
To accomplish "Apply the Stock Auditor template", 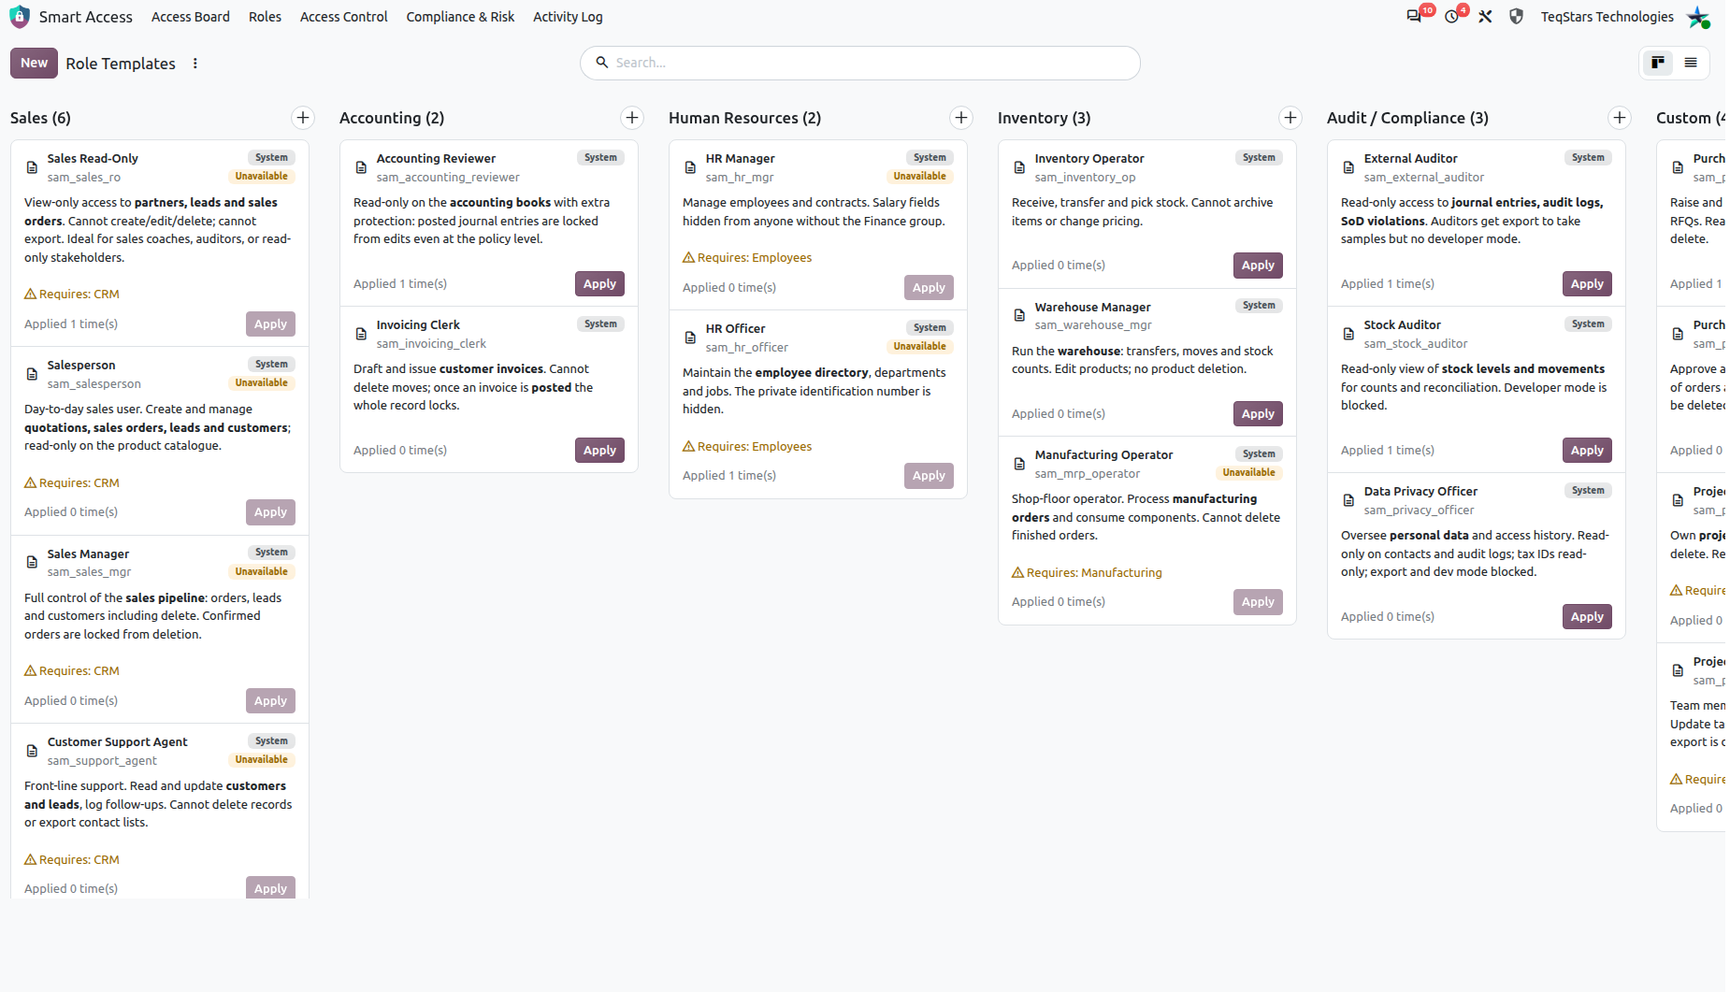I will tap(1587, 451).
